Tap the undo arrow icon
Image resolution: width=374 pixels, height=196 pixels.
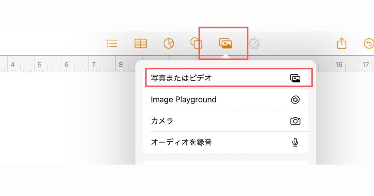[369, 44]
